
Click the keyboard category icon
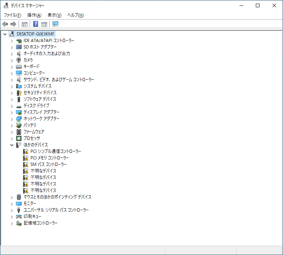pyautogui.click(x=19, y=67)
